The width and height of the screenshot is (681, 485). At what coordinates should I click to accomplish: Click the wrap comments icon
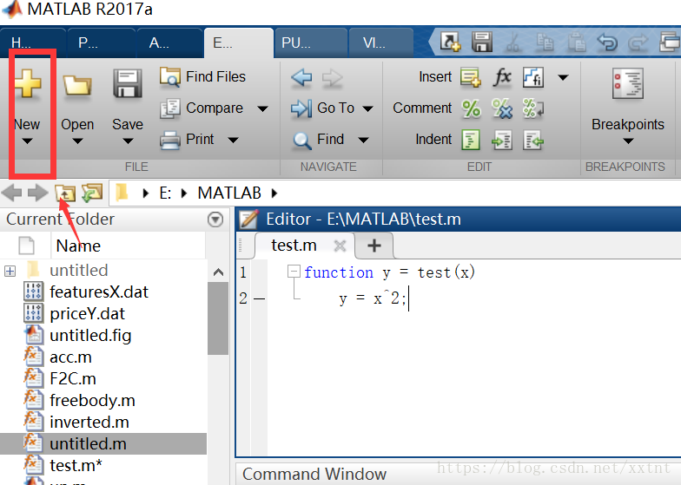[533, 108]
